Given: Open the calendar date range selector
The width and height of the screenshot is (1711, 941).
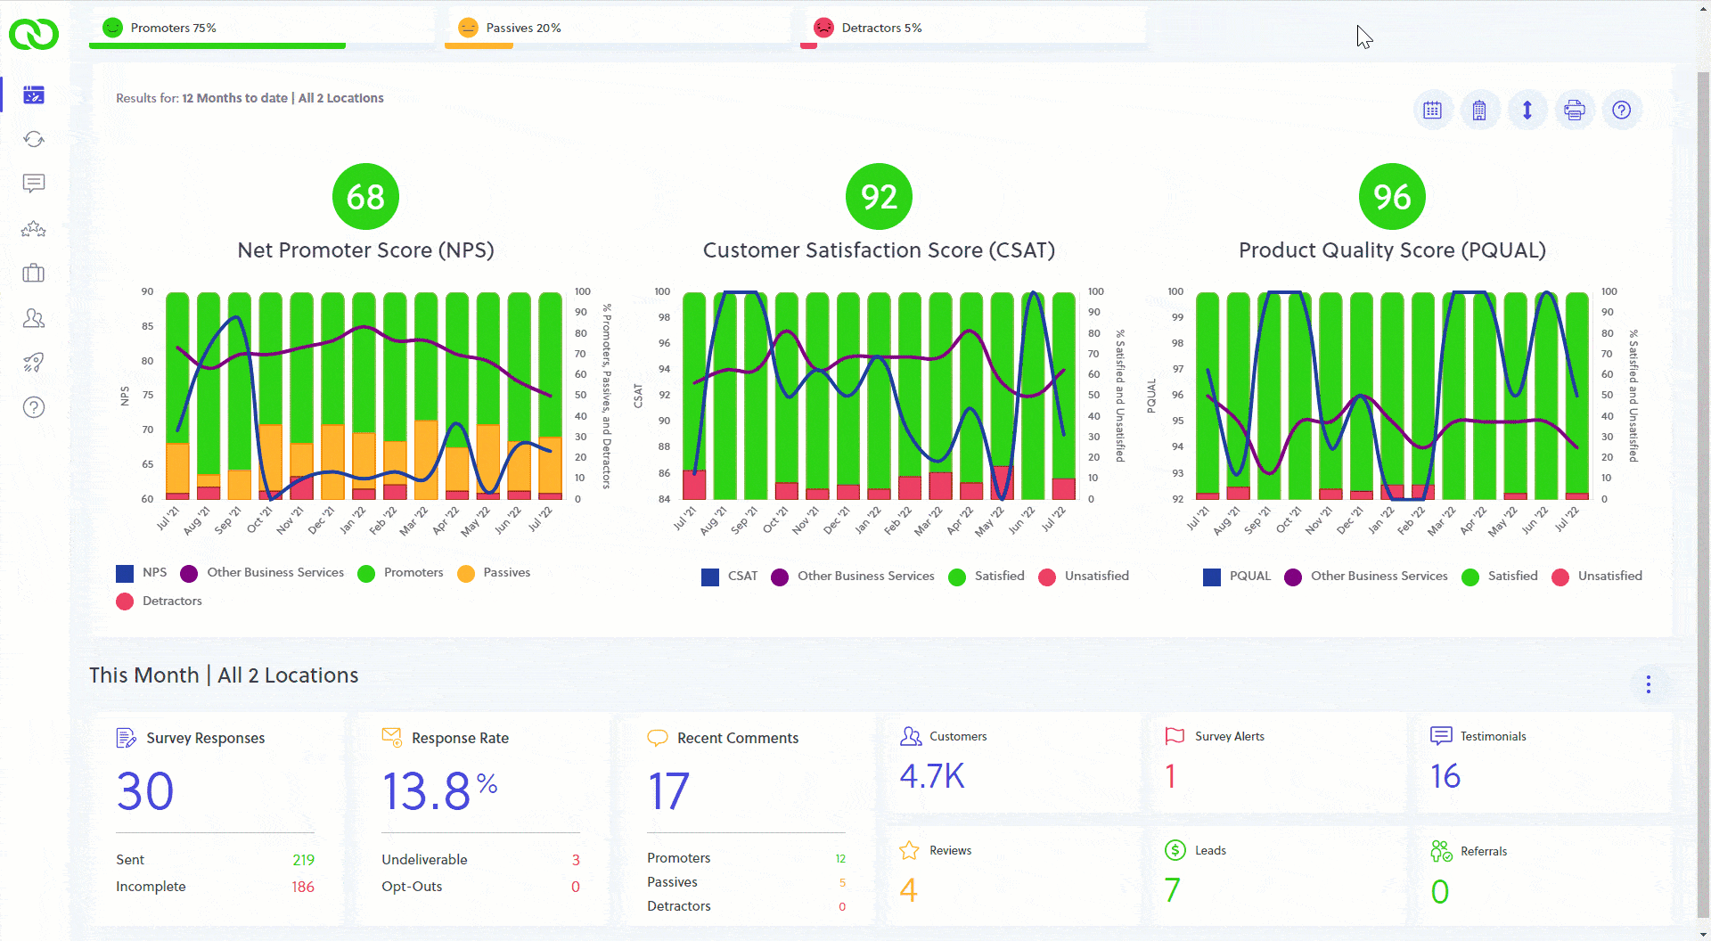Looking at the screenshot, I should [1433, 110].
